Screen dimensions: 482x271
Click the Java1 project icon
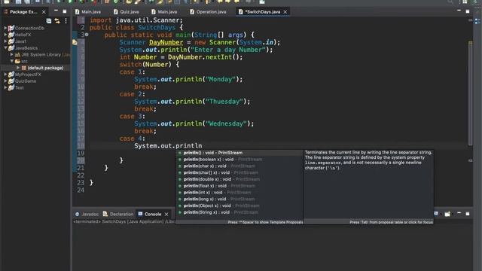click(11, 41)
